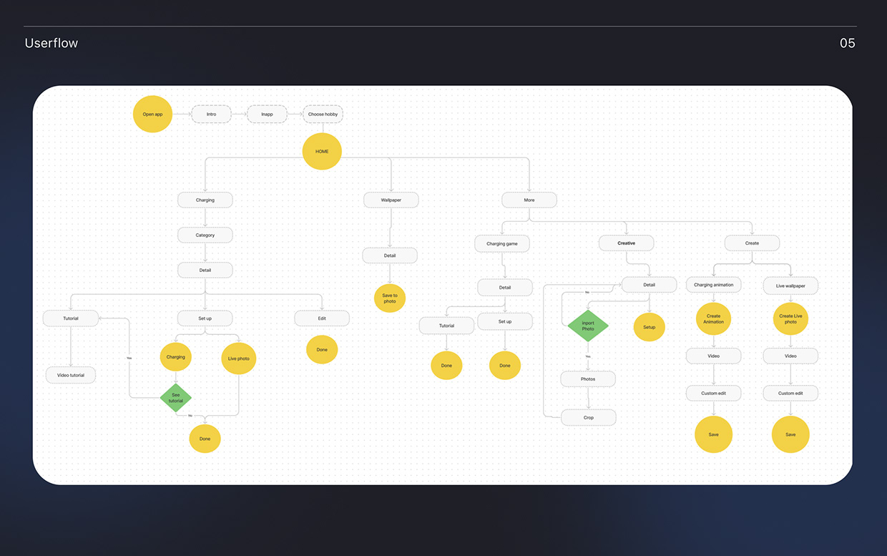The image size is (887, 556).
Task: Select the Creative box
Action: coord(627,243)
